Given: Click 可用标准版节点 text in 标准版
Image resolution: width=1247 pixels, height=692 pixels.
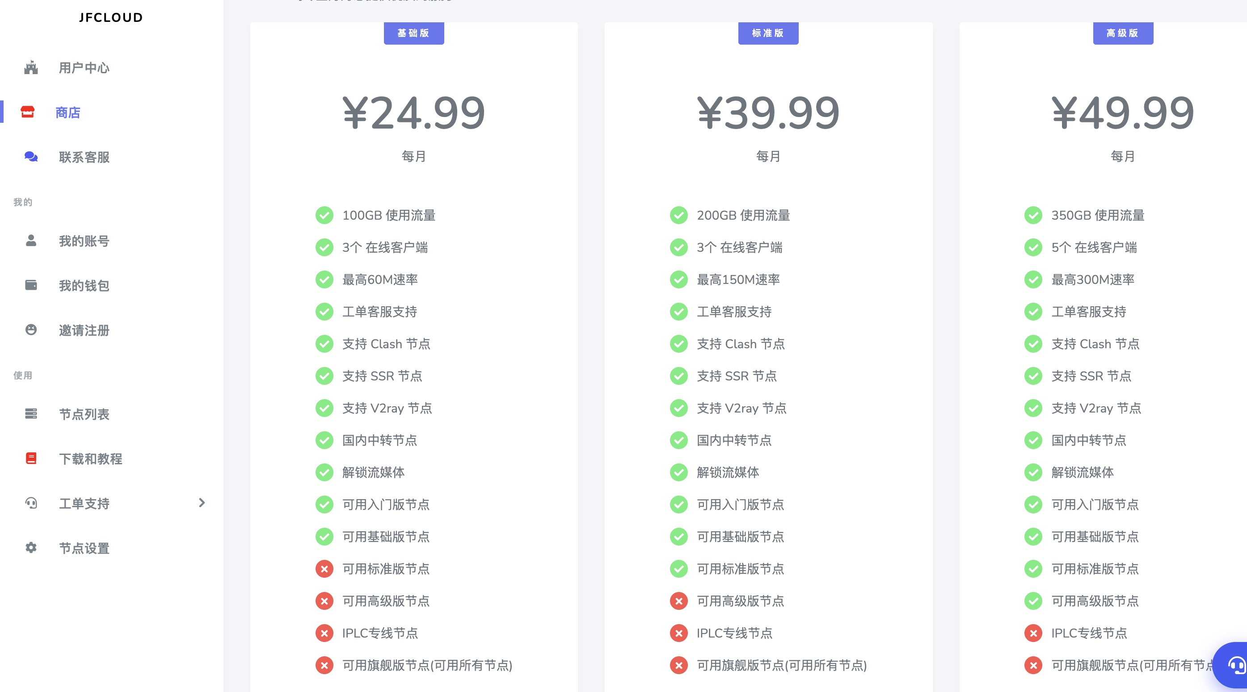Looking at the screenshot, I should coord(740,569).
